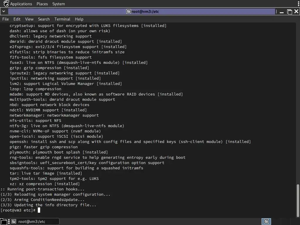Select root@vm3:/etc taskbar window button
The height and width of the screenshot is (225, 300).
(35, 221)
